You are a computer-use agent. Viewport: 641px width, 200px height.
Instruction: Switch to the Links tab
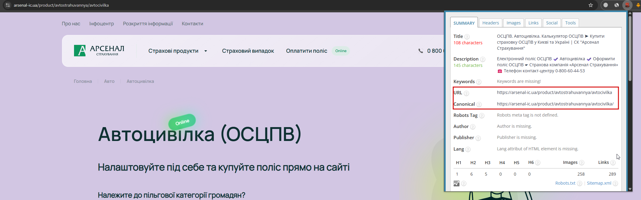[533, 23]
